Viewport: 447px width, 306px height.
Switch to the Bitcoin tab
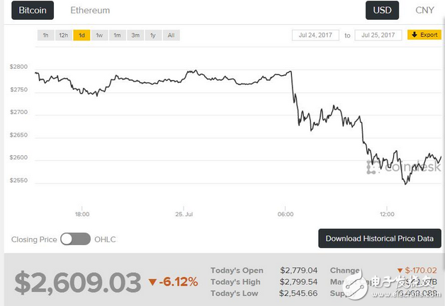click(x=33, y=11)
